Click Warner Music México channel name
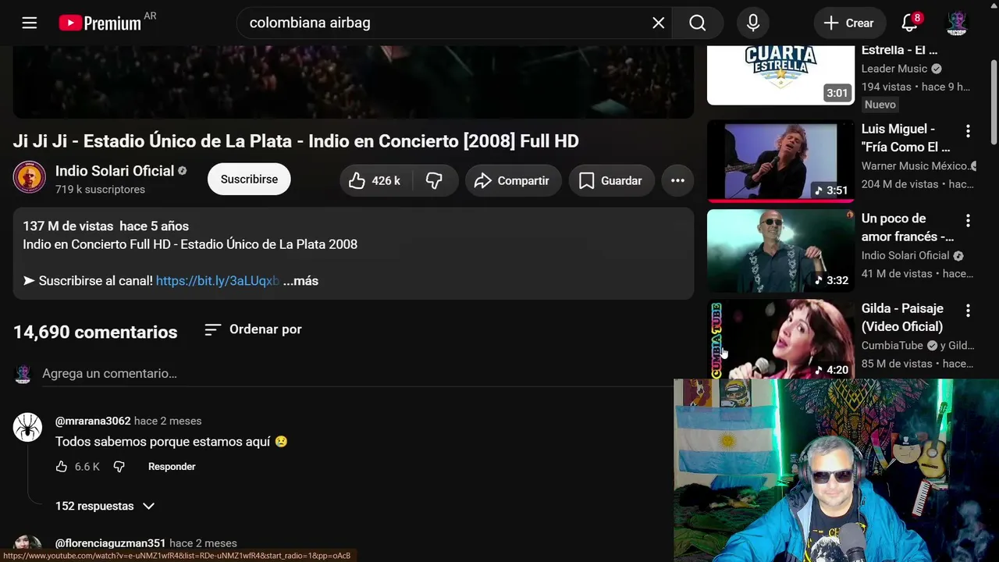Viewport: 999px width, 562px height. point(915,165)
